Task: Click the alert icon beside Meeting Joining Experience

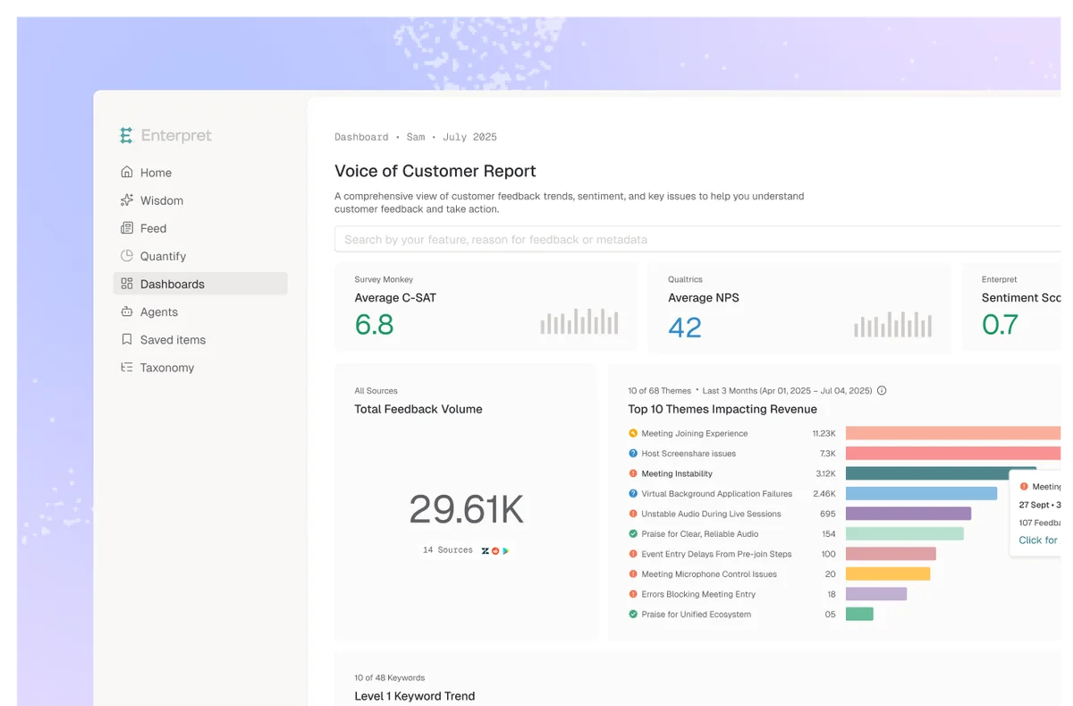Action: [x=631, y=433]
